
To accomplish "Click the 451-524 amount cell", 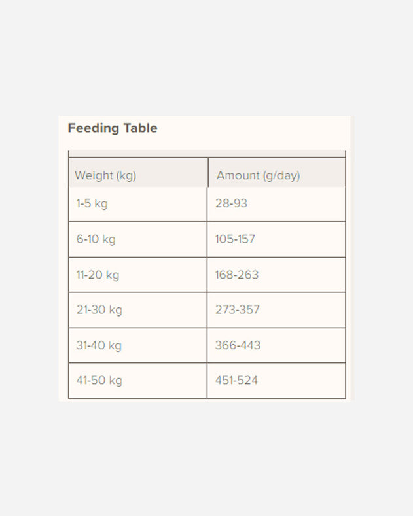I will (236, 381).
